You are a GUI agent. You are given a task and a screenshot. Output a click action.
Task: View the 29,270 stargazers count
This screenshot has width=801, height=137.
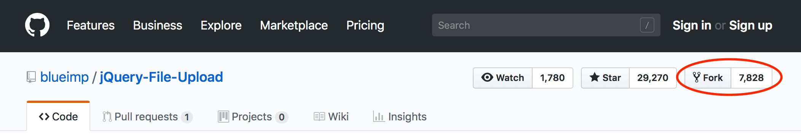point(653,78)
